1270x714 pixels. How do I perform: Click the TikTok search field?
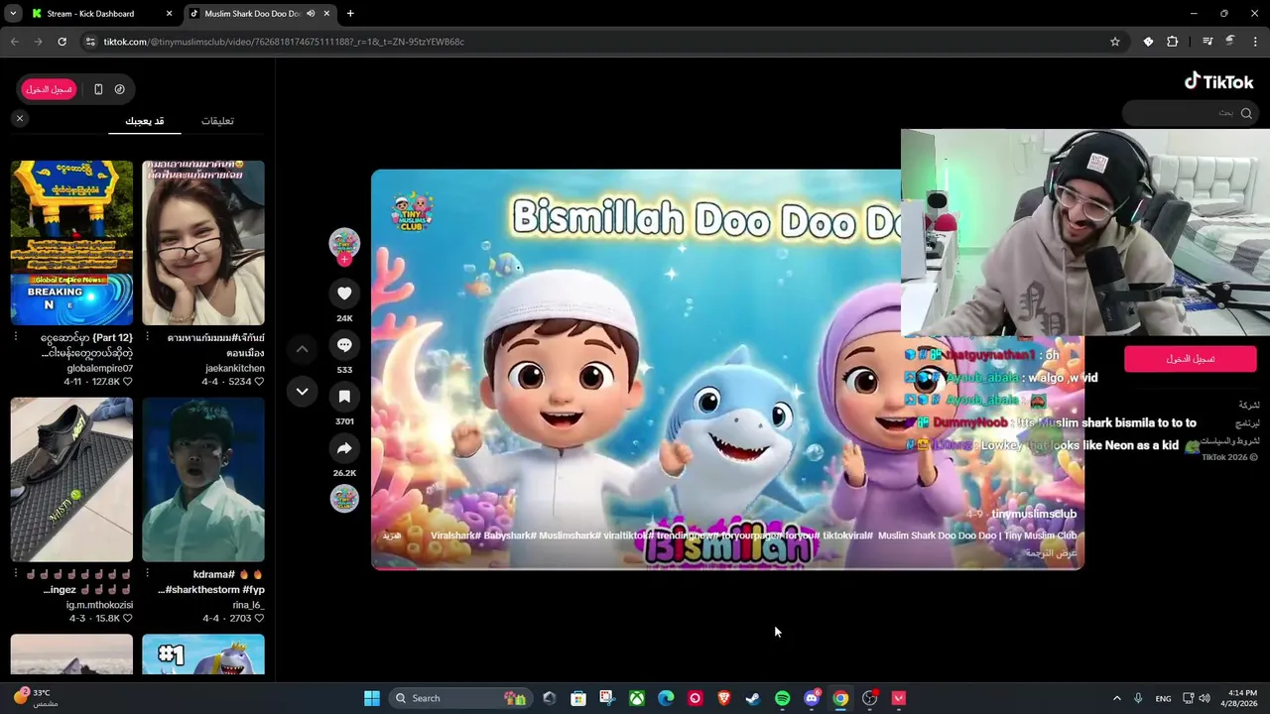pos(1190,113)
